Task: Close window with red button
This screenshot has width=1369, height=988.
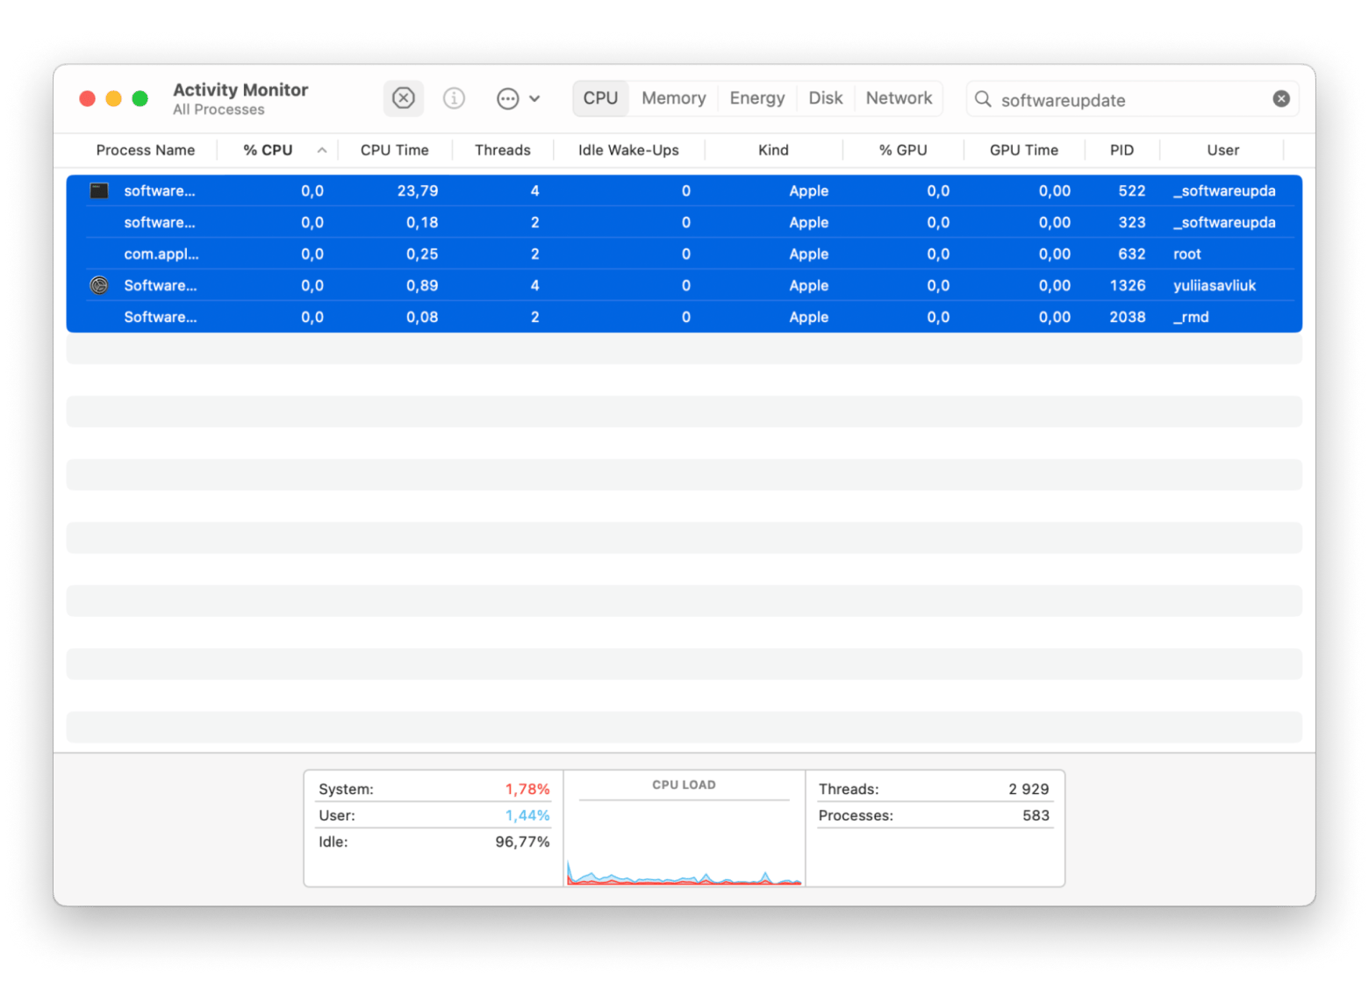Action: click(87, 98)
